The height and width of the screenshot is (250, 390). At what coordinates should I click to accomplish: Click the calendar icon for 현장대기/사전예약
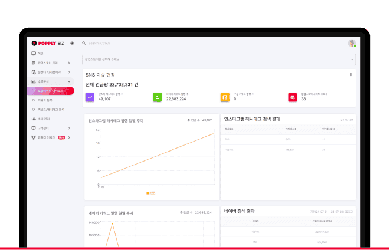pyautogui.click(x=34, y=72)
